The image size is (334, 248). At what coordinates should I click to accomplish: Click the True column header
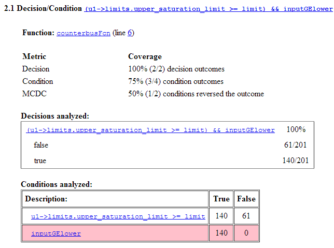click(x=221, y=199)
